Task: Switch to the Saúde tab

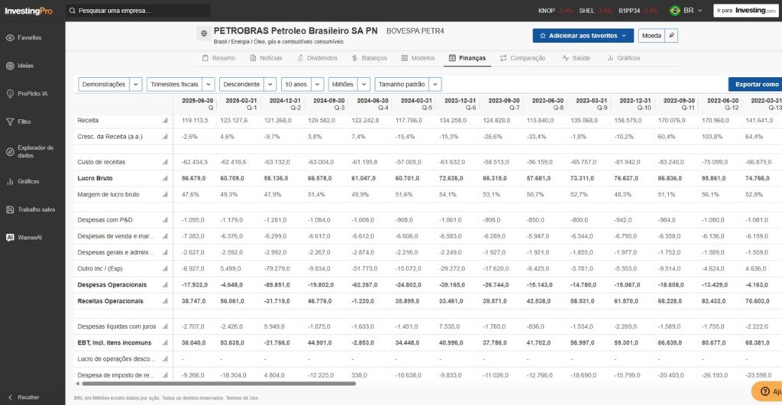Action: [x=576, y=58]
